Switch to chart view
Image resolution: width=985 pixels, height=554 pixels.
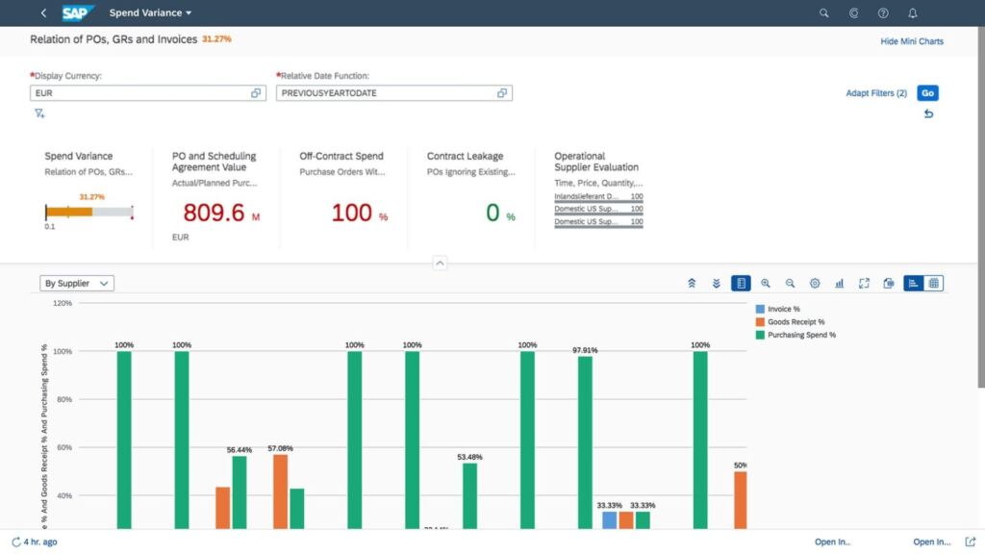click(913, 284)
